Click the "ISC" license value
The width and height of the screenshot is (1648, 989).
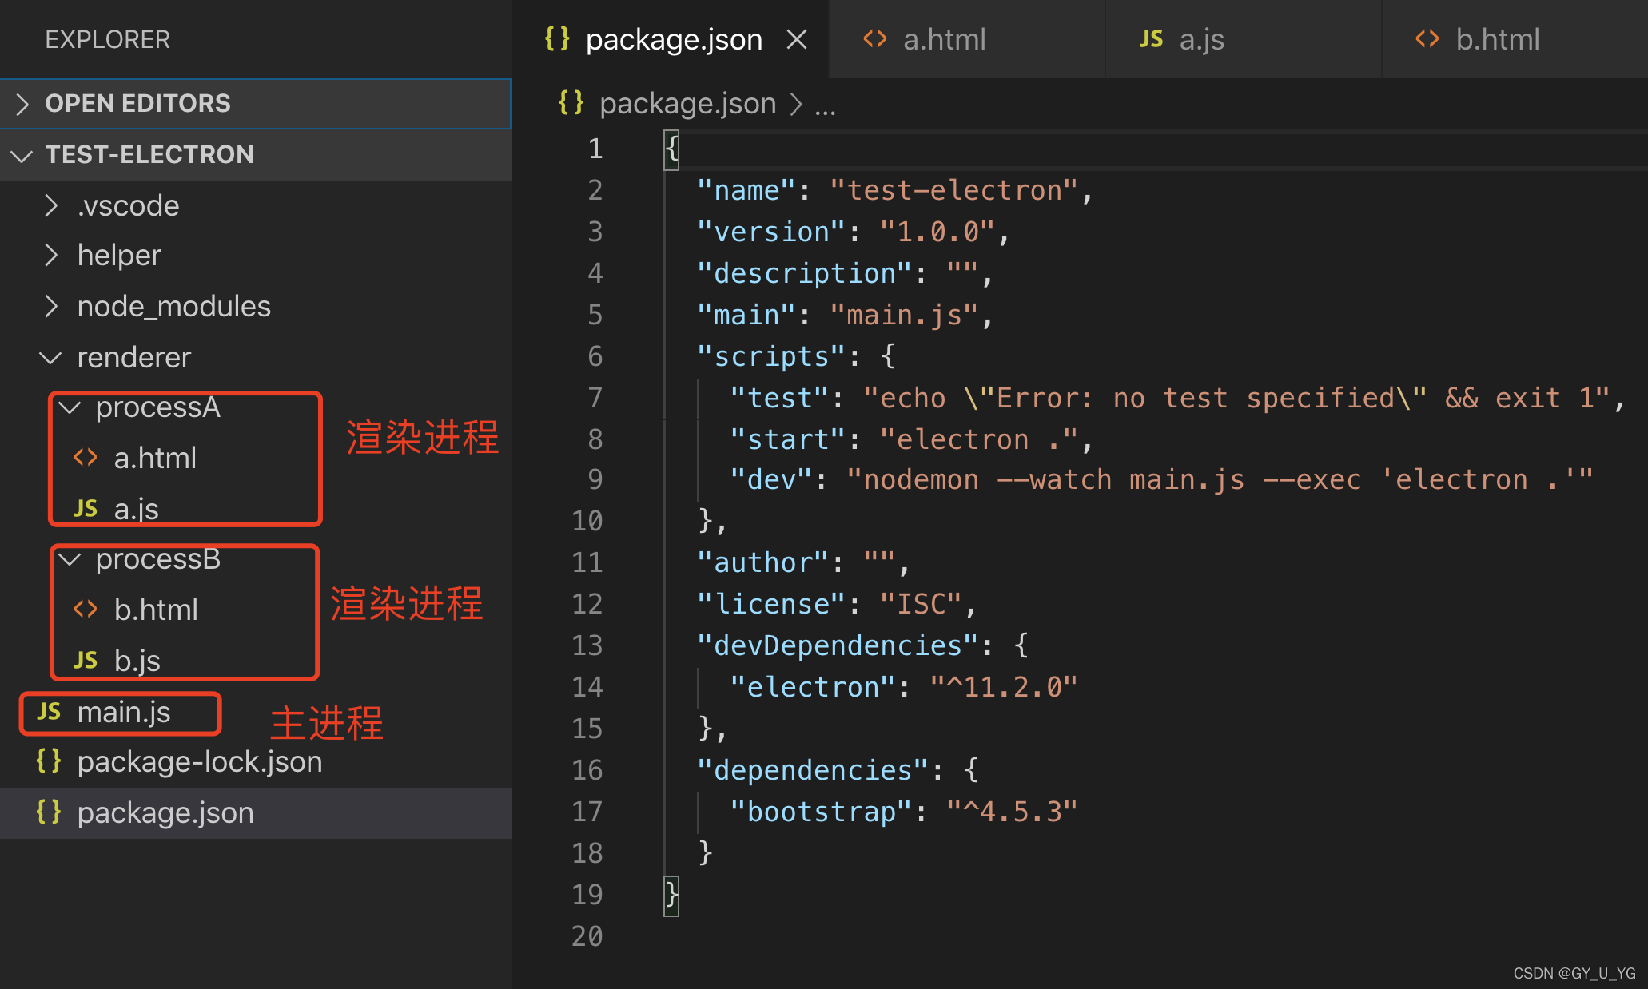point(921,604)
